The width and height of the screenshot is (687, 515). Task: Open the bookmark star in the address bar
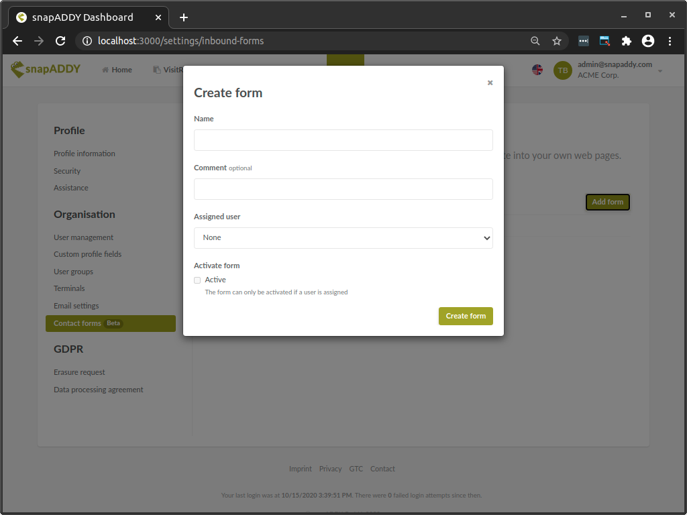557,41
